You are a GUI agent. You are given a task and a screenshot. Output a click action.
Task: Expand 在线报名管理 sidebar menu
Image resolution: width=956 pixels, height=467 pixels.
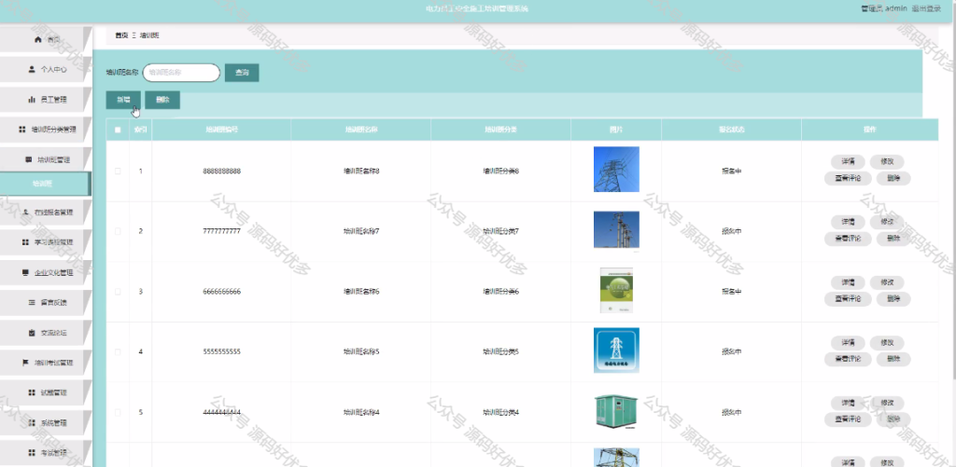tap(46, 213)
